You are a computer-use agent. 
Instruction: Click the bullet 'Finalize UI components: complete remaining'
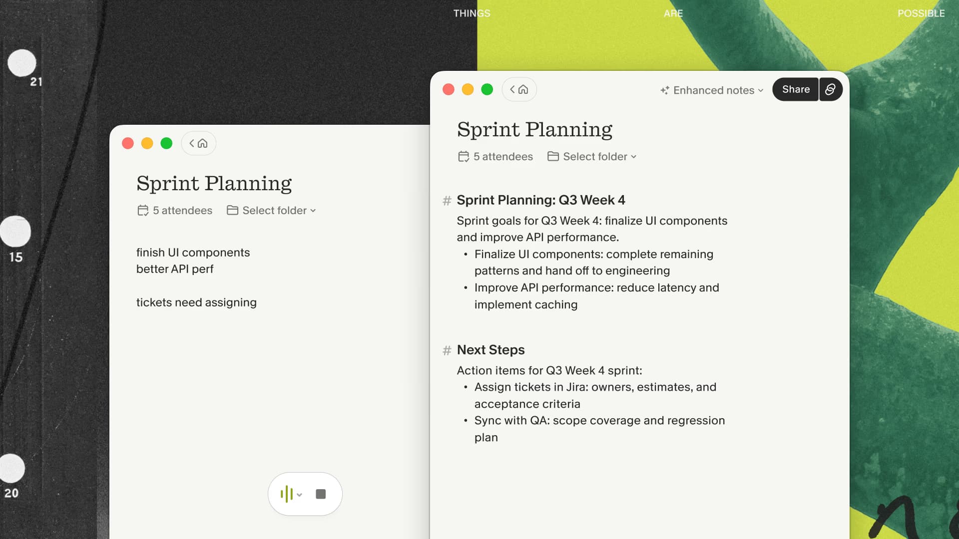point(594,263)
